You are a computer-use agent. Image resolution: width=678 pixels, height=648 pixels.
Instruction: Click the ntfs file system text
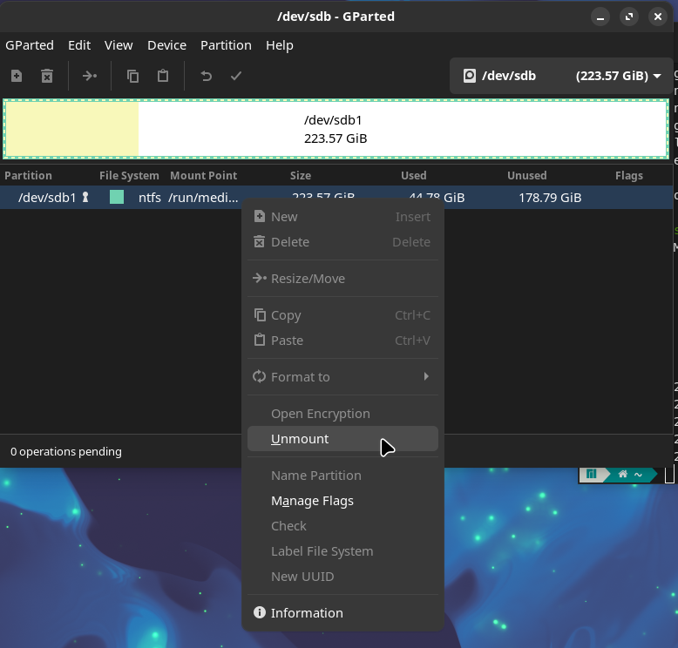(x=150, y=198)
